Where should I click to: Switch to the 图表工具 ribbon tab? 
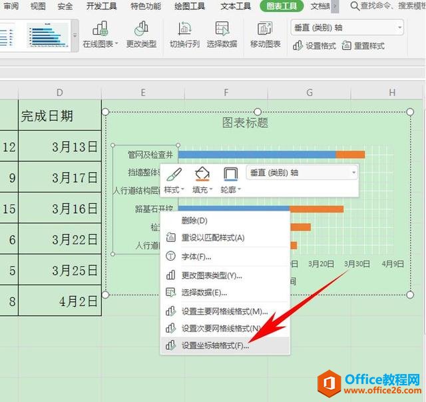click(282, 6)
